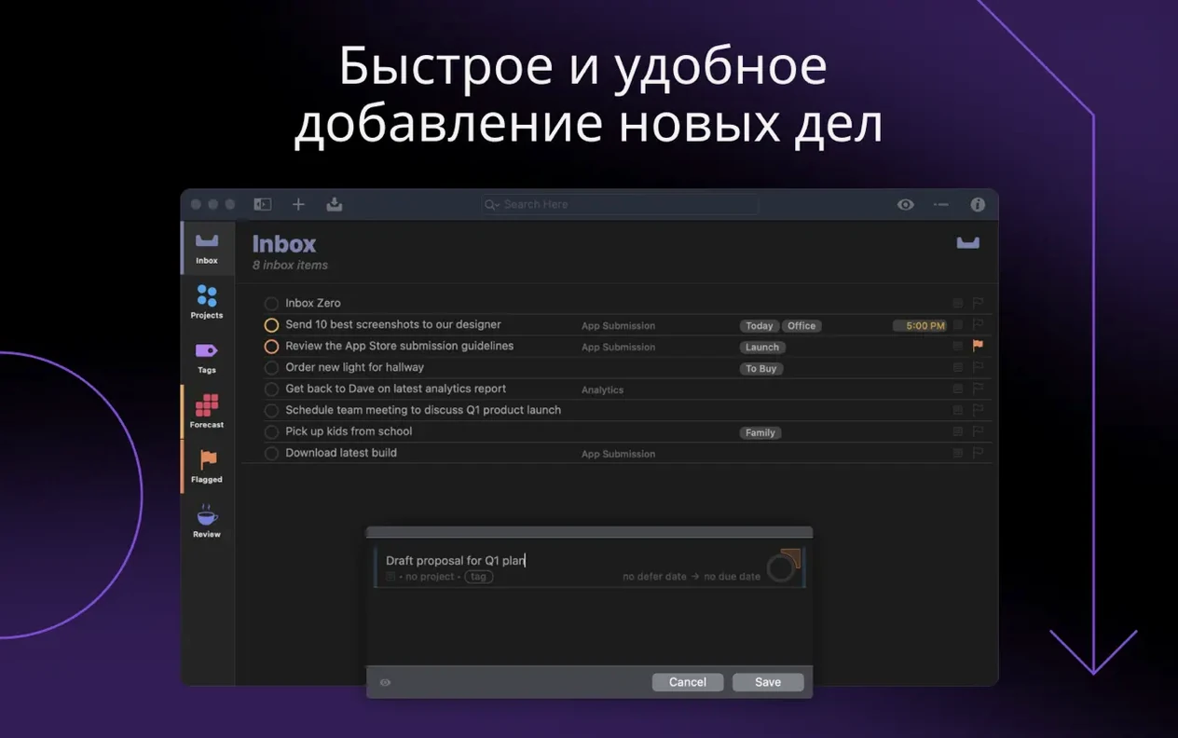Open note icon for Schedule team meeting
Viewport: 1178px width, 738px height.
[957, 410]
